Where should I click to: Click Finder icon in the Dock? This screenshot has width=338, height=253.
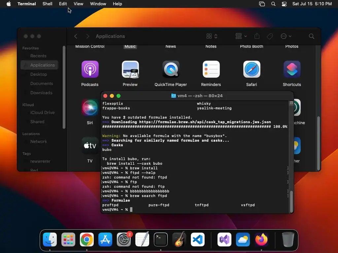(50, 239)
